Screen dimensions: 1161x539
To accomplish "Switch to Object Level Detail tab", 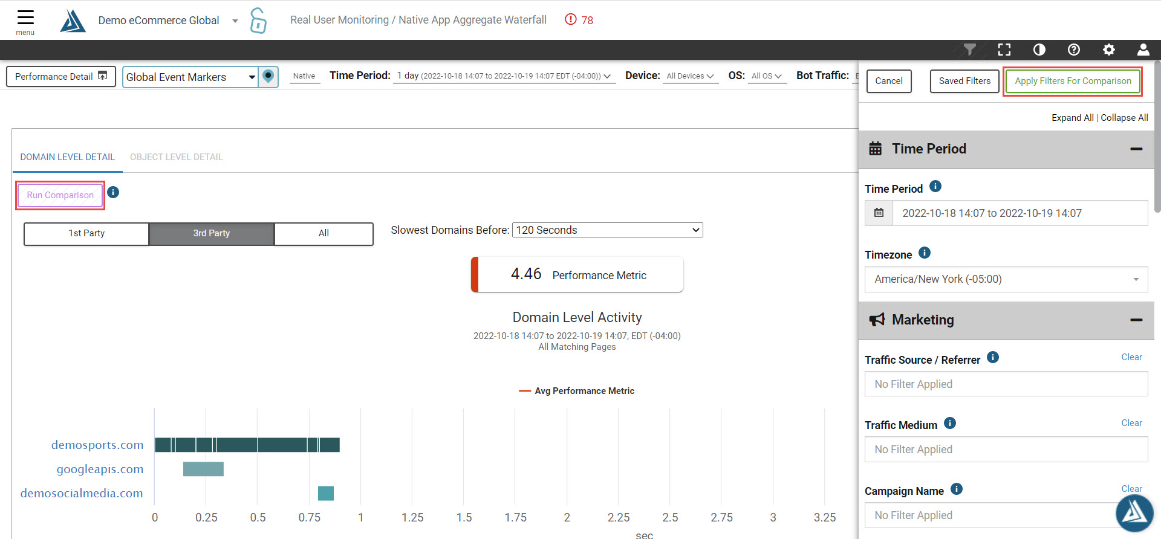I will pyautogui.click(x=176, y=157).
